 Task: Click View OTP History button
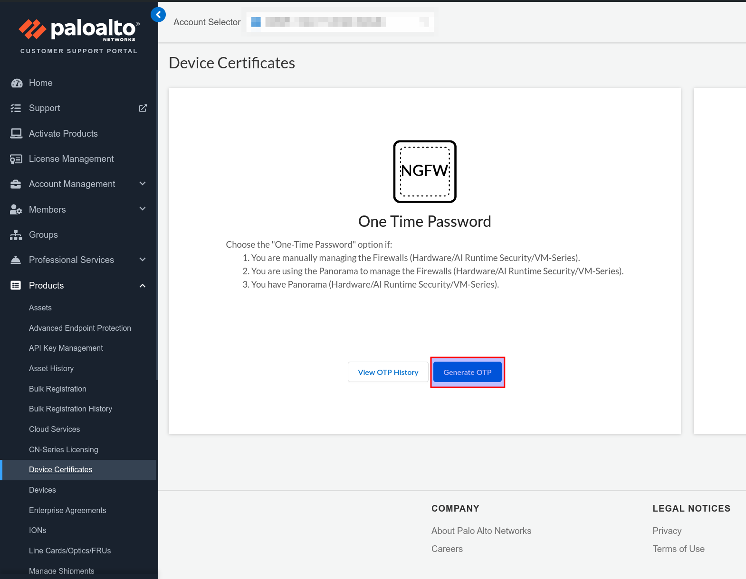click(x=388, y=372)
